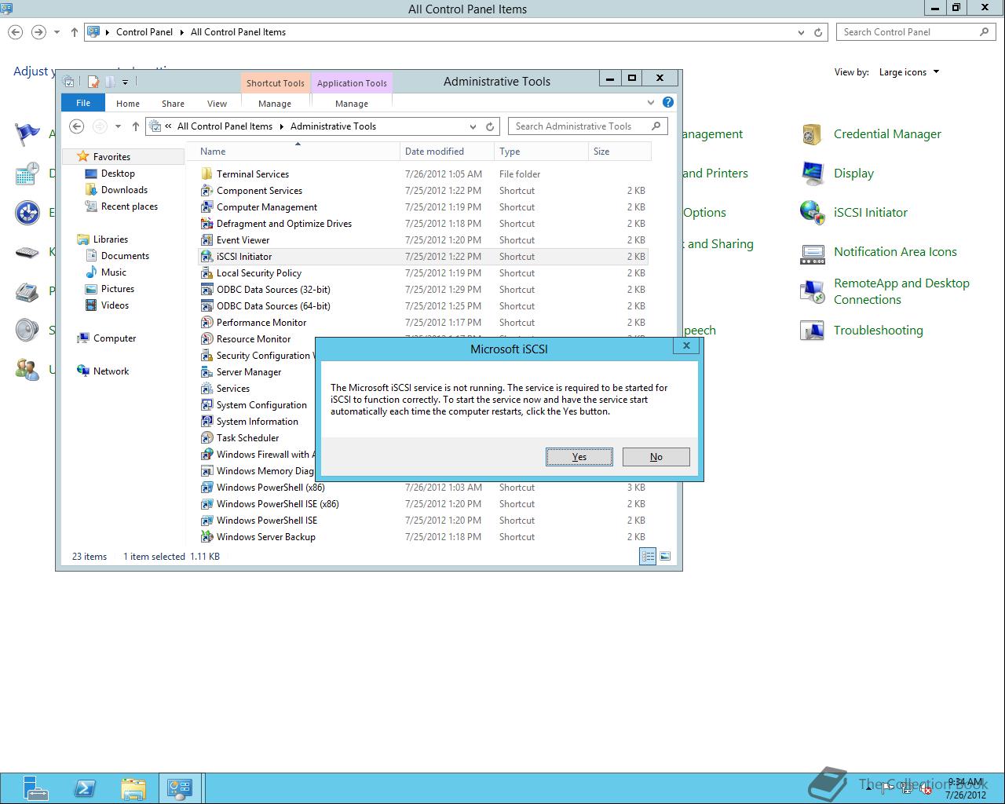Click the Services shortcut icon

pos(206,389)
